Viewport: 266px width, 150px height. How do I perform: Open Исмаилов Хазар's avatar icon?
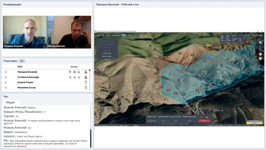click(86, 88)
